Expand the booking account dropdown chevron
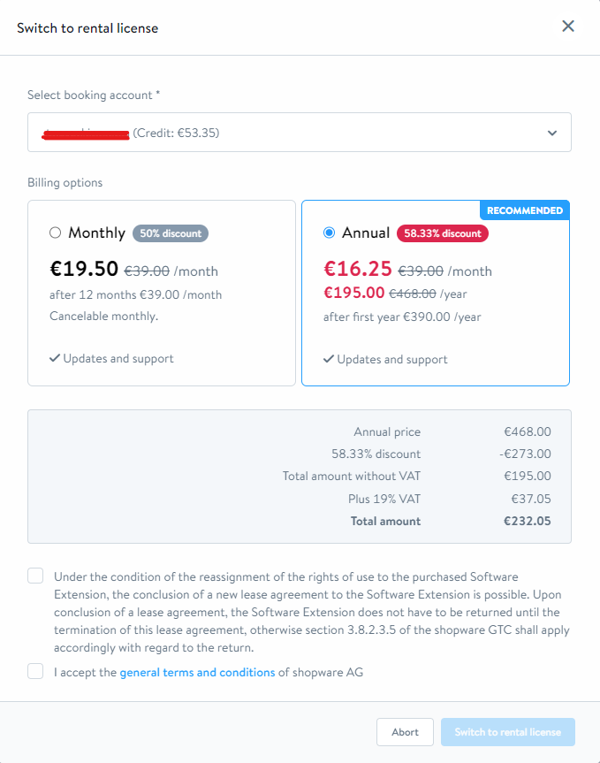 tap(552, 134)
